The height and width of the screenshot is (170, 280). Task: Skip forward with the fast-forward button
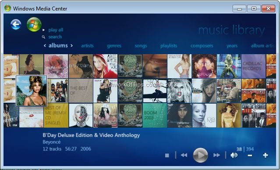216,155
